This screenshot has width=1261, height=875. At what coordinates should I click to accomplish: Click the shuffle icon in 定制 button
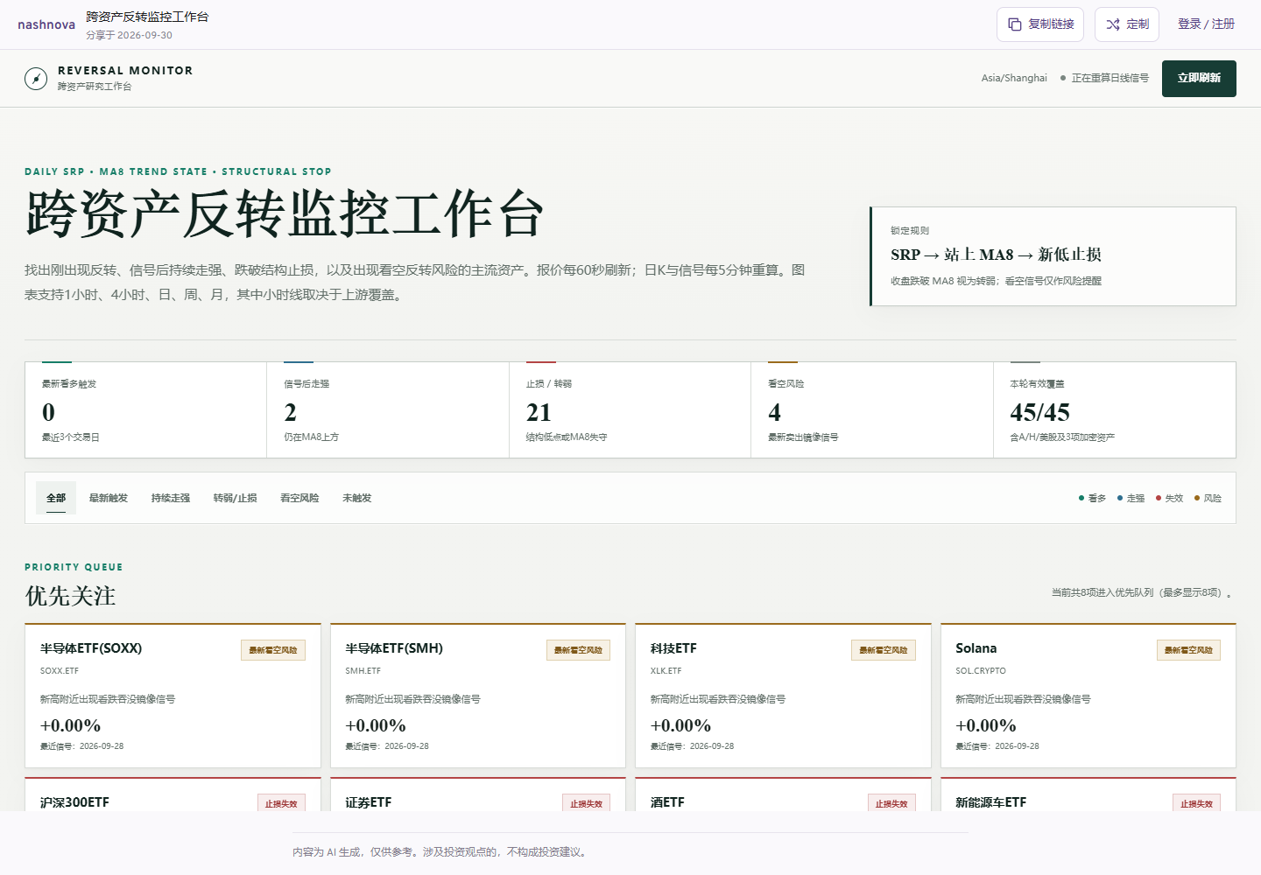coord(1113,24)
